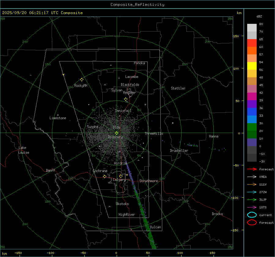Click the radar center marker at Didsbury

pos(116,133)
